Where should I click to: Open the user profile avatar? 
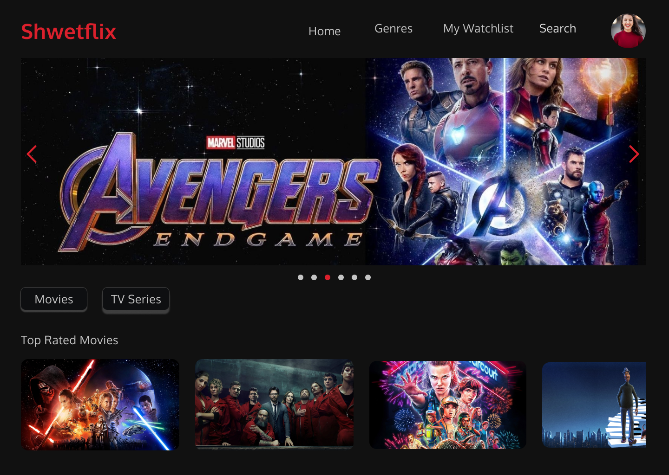point(628,31)
